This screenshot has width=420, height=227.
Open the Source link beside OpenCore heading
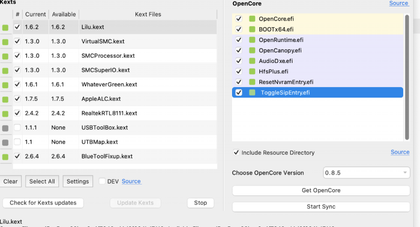click(398, 3)
